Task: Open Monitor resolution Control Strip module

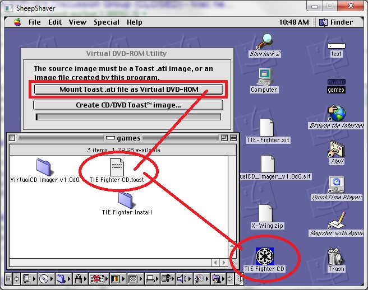Action: coord(135,279)
